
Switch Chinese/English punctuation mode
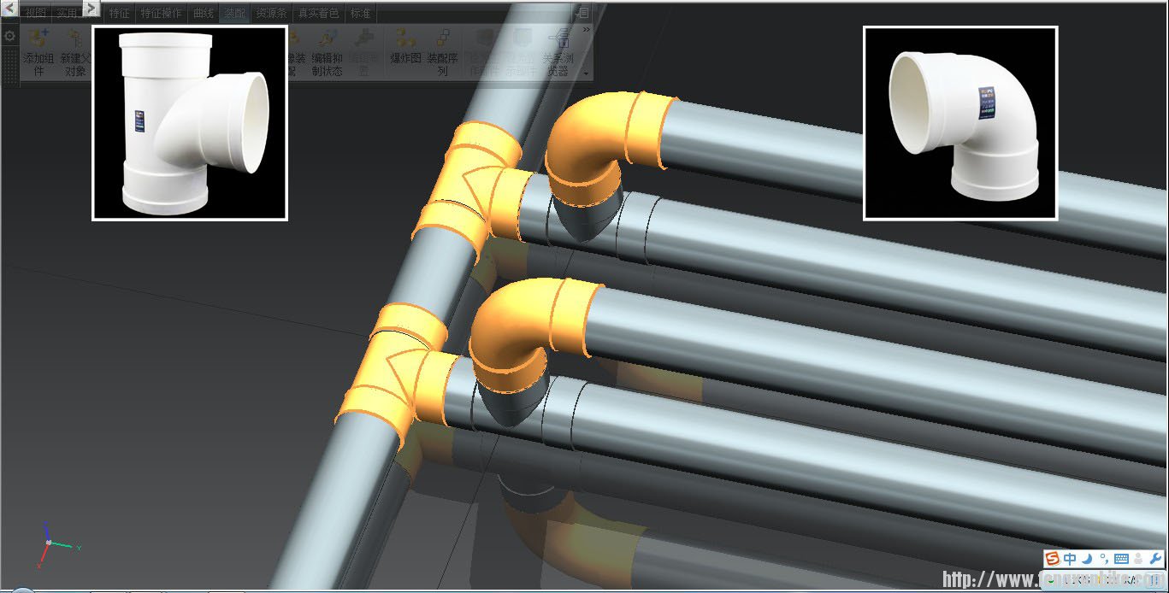[1104, 559]
